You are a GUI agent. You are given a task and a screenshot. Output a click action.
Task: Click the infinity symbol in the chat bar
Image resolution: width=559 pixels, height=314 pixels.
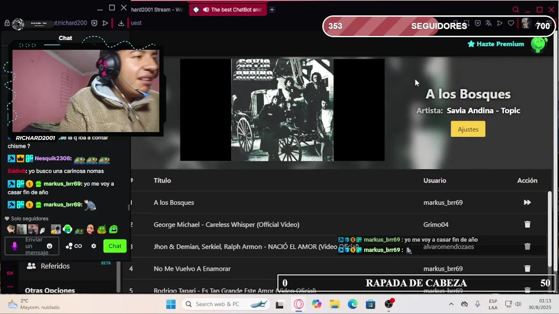[78, 246]
